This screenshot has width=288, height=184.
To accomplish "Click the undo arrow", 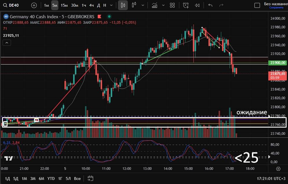I will pos(210,5).
